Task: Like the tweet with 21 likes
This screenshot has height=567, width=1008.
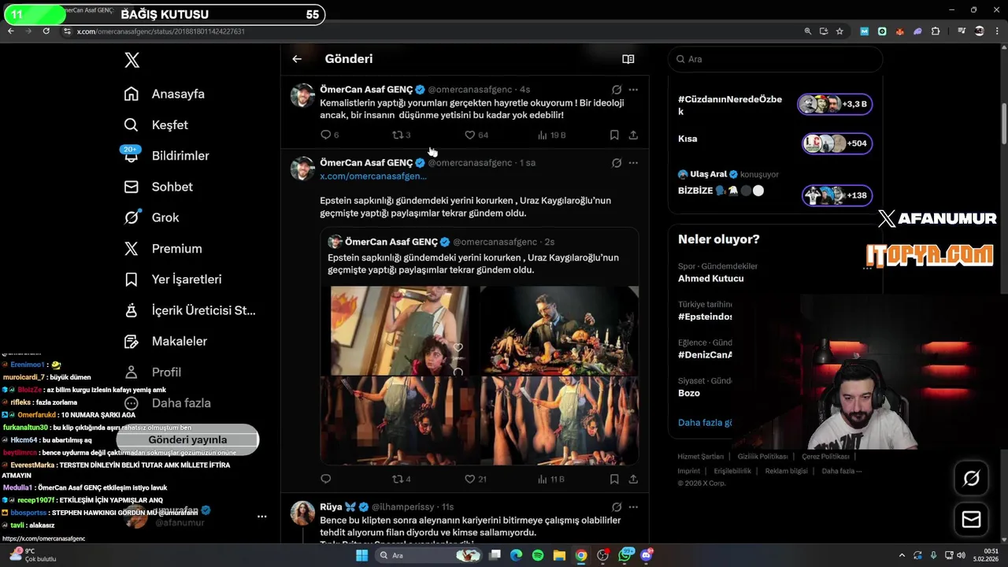Action: 476,479
